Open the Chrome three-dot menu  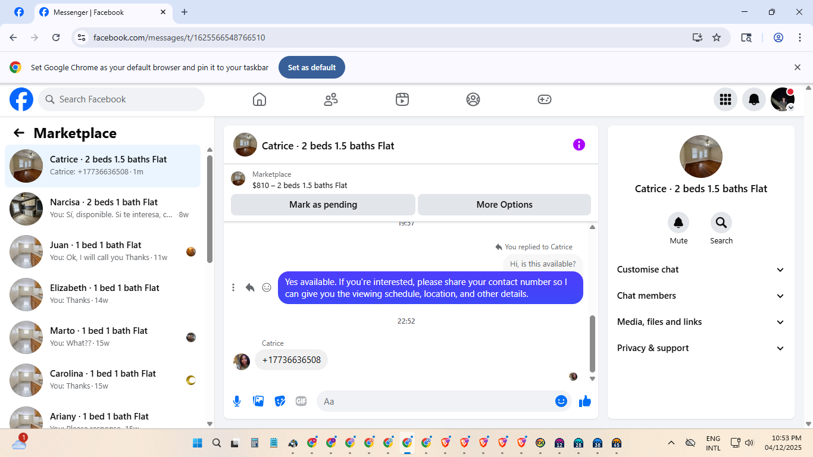pos(800,37)
